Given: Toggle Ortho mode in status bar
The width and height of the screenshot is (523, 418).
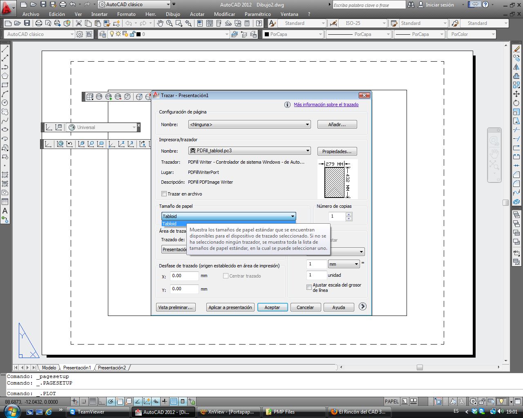Looking at the screenshot, I should (x=102, y=401).
